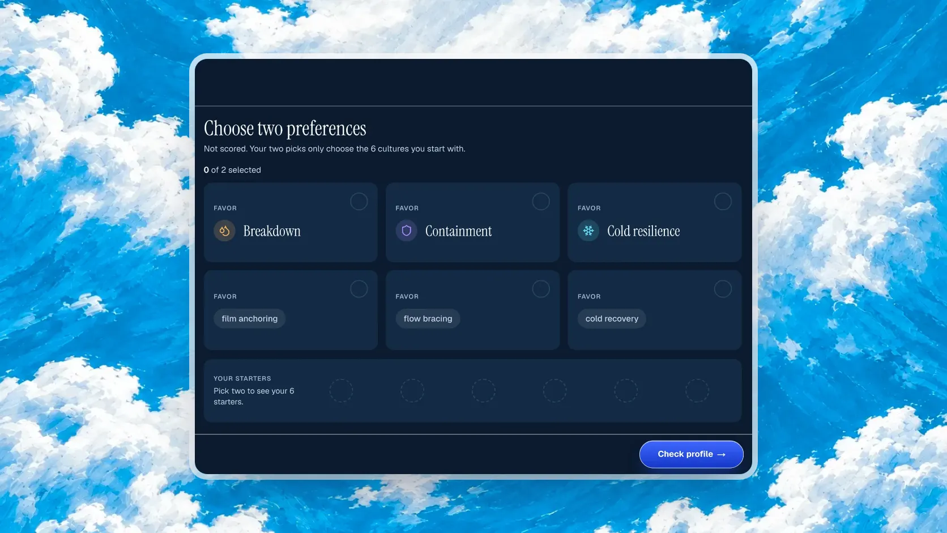Viewport: 947px width, 533px height.
Task: Select the cold recovery radio circle
Action: pos(723,289)
